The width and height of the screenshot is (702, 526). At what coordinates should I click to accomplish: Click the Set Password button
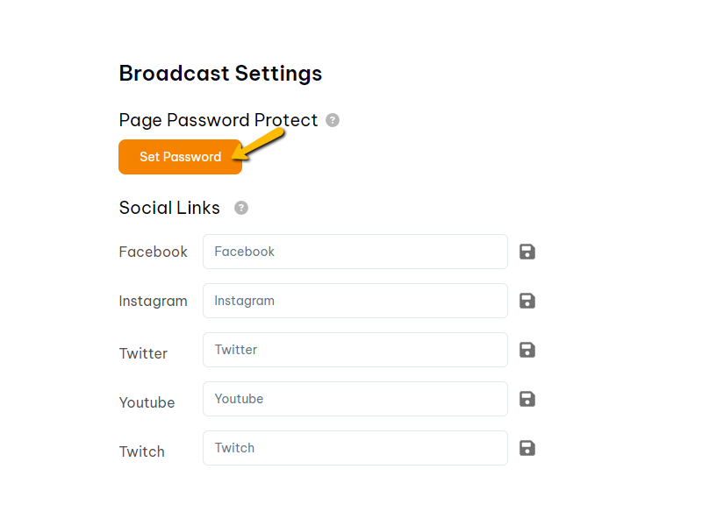(180, 157)
